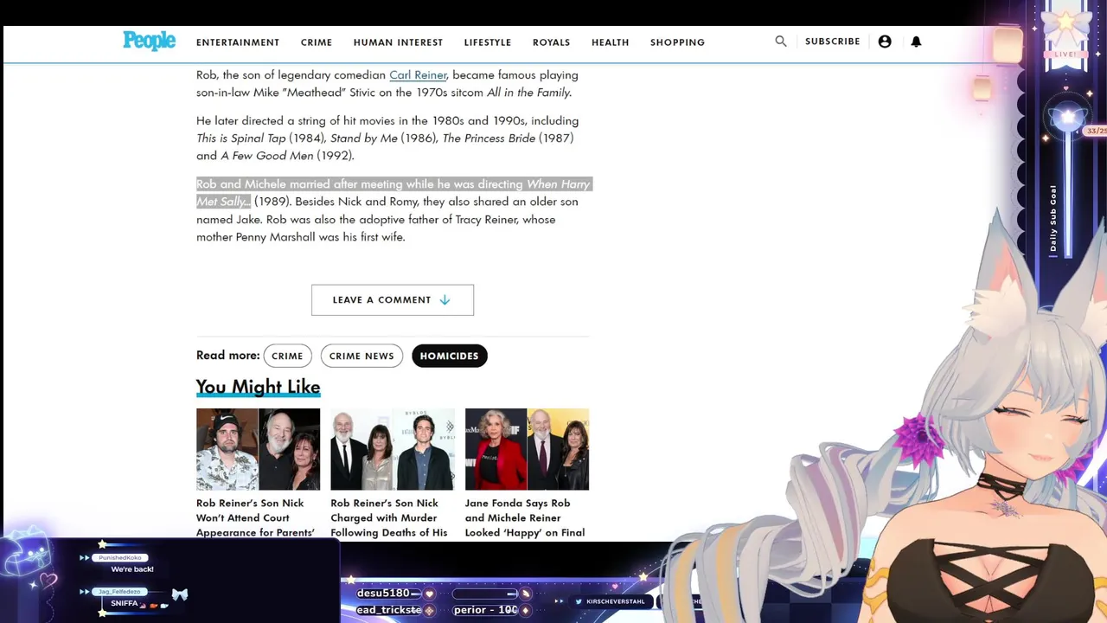1107x623 pixels.
Task: Open thumbnail of Jane Fonda article
Action: tap(527, 449)
